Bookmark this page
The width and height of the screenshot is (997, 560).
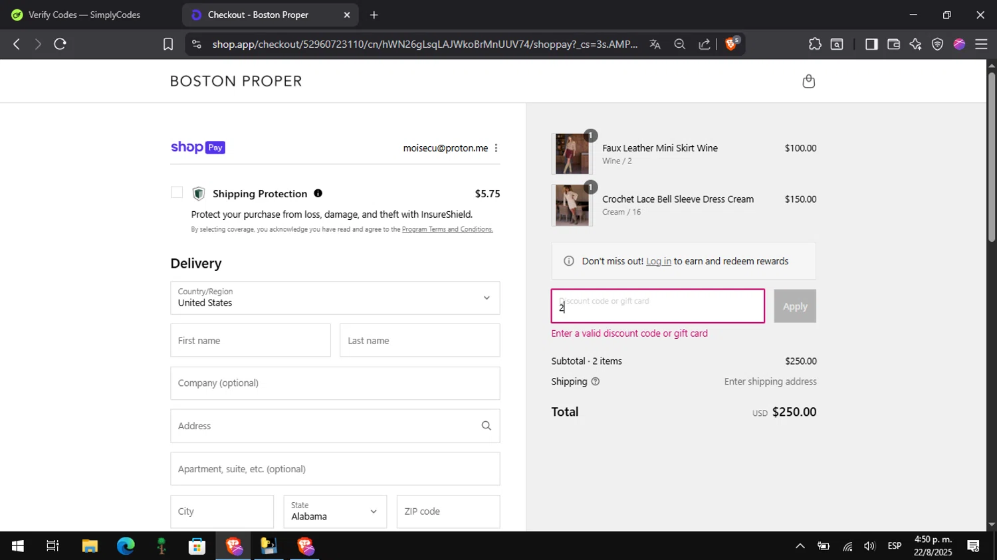pos(168,44)
